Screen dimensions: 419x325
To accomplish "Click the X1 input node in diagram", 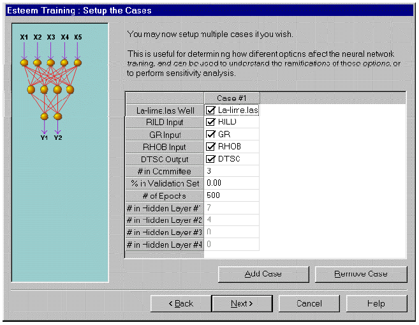I will pyautogui.click(x=24, y=63).
